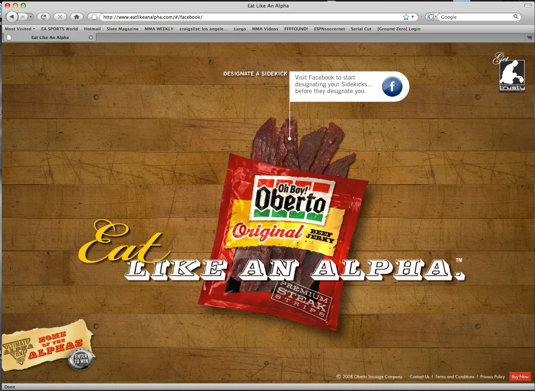Open the address bar dropdown arrow
This screenshot has width=535, height=391.
pyautogui.click(x=413, y=17)
